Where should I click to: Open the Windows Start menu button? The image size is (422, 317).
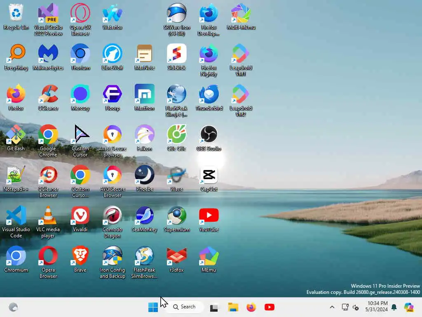click(153, 307)
